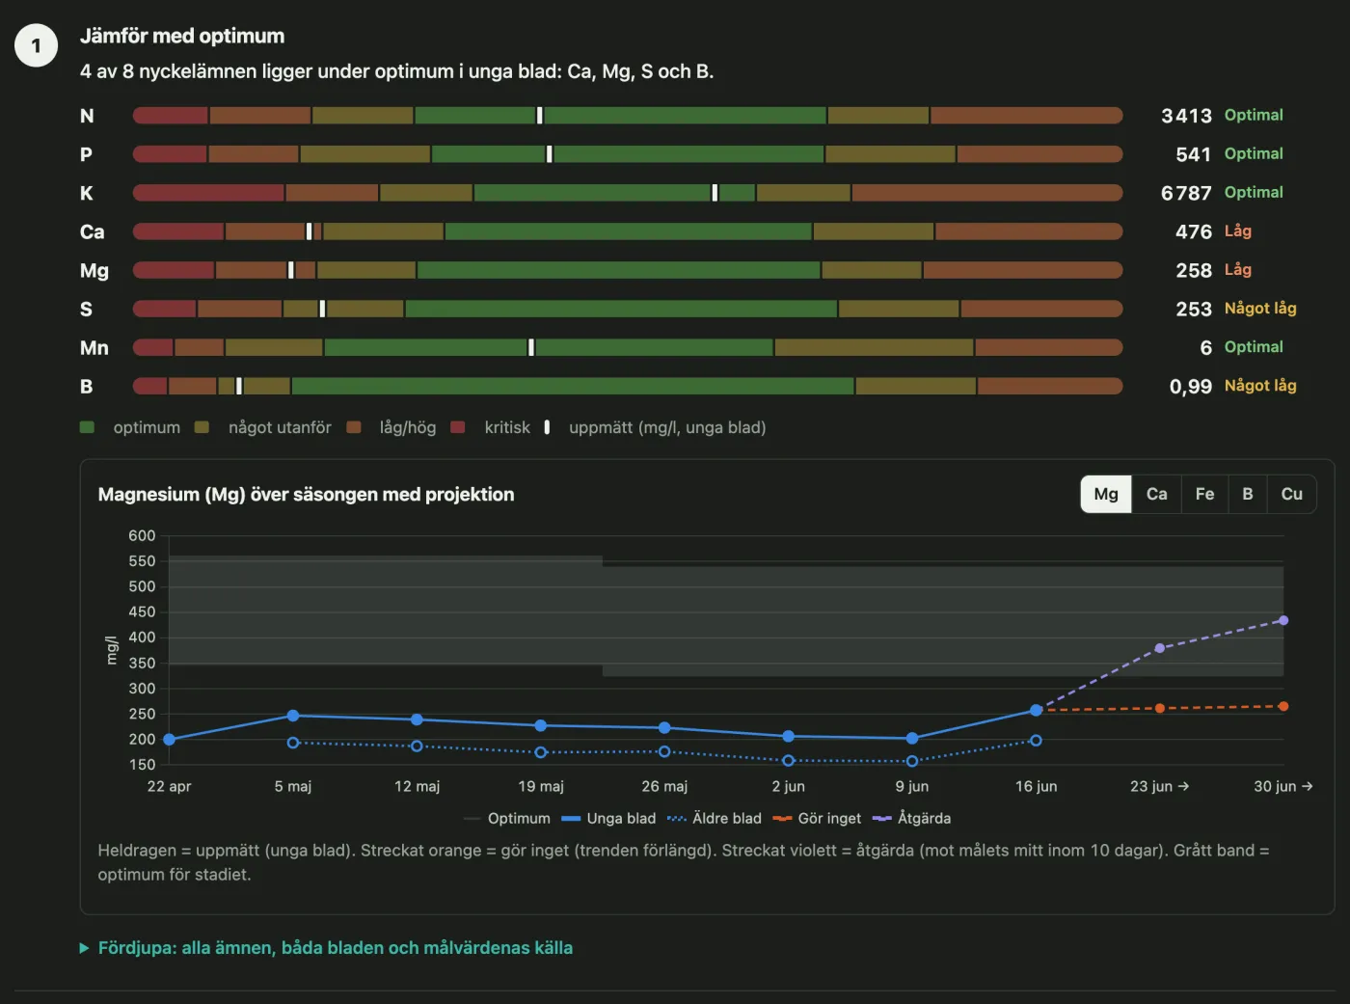
Task: Hide the Unga blad series via legend
Action: click(x=608, y=818)
